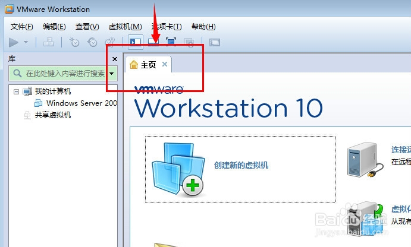
Task: Click the 共享虚拟机 shared icon
Action: 27,115
